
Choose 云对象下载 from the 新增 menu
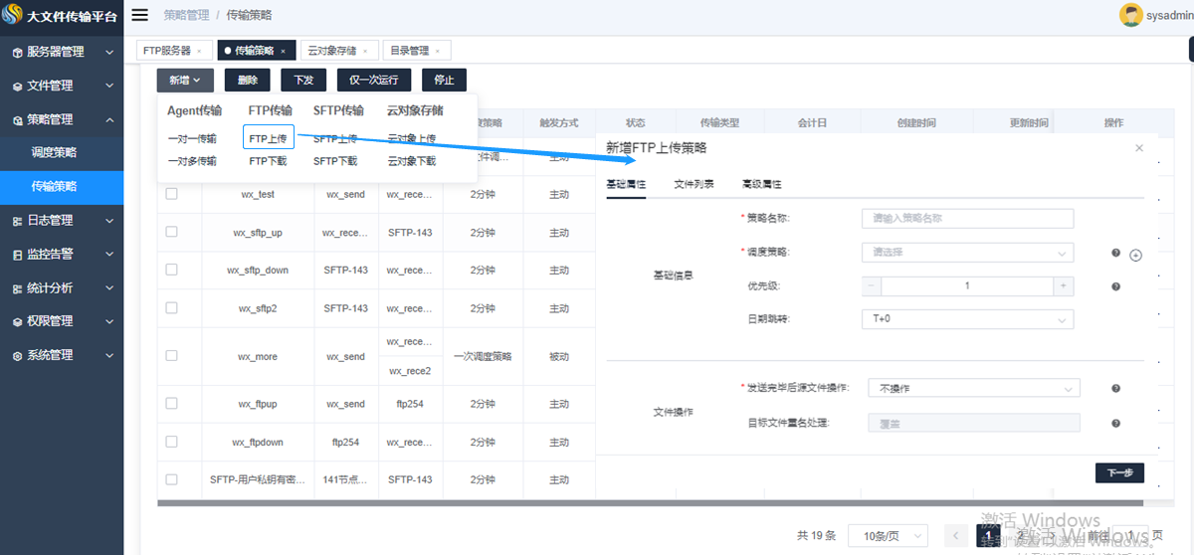(x=412, y=161)
